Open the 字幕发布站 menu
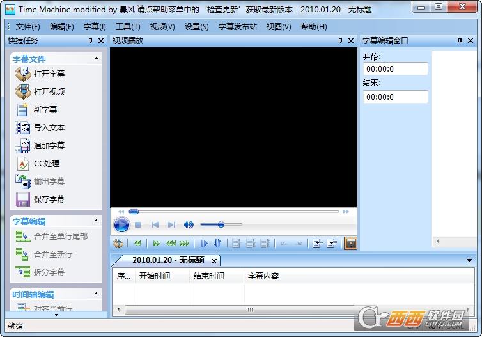The height and width of the screenshot is (337, 482). click(x=238, y=27)
